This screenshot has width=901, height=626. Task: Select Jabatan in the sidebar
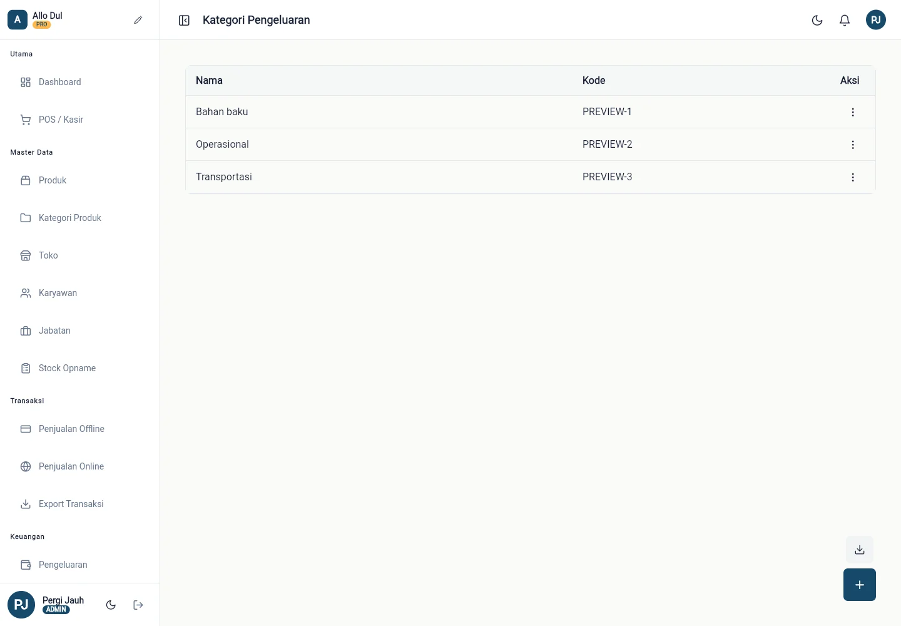coord(79,331)
